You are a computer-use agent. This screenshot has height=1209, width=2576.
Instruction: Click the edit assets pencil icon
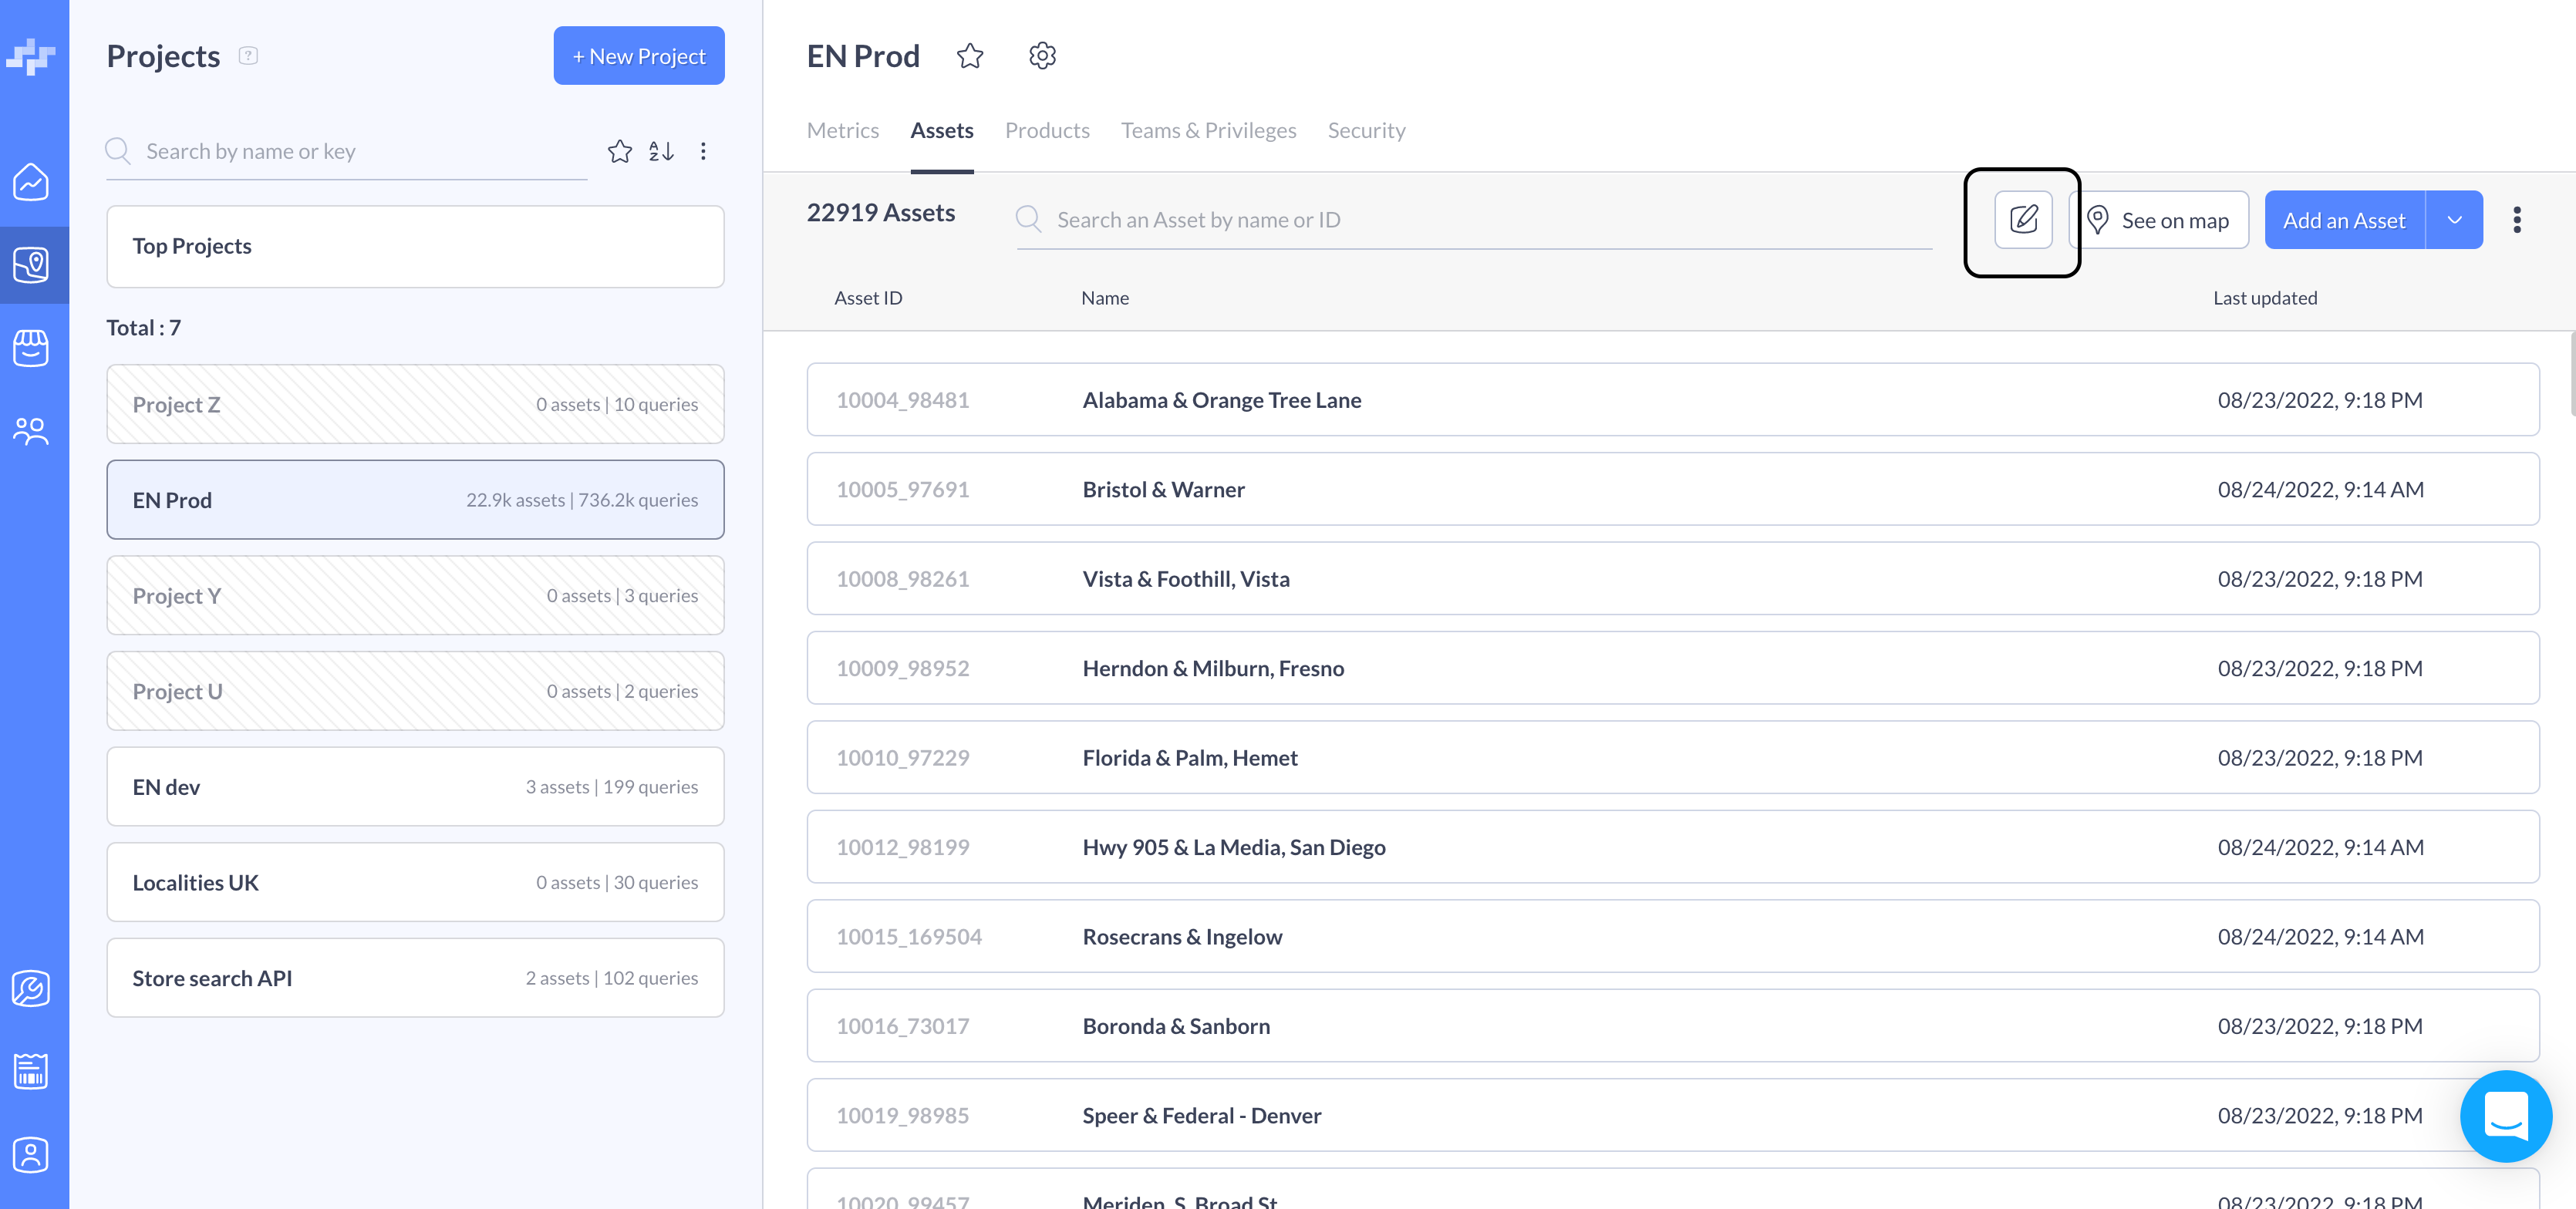tap(2022, 219)
